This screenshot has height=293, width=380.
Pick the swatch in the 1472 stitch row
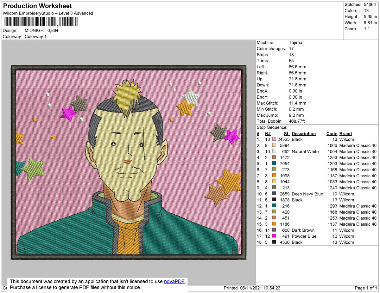(274, 157)
